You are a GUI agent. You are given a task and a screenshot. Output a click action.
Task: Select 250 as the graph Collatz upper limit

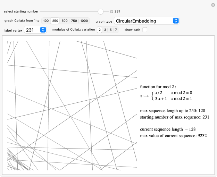coord(55,21)
